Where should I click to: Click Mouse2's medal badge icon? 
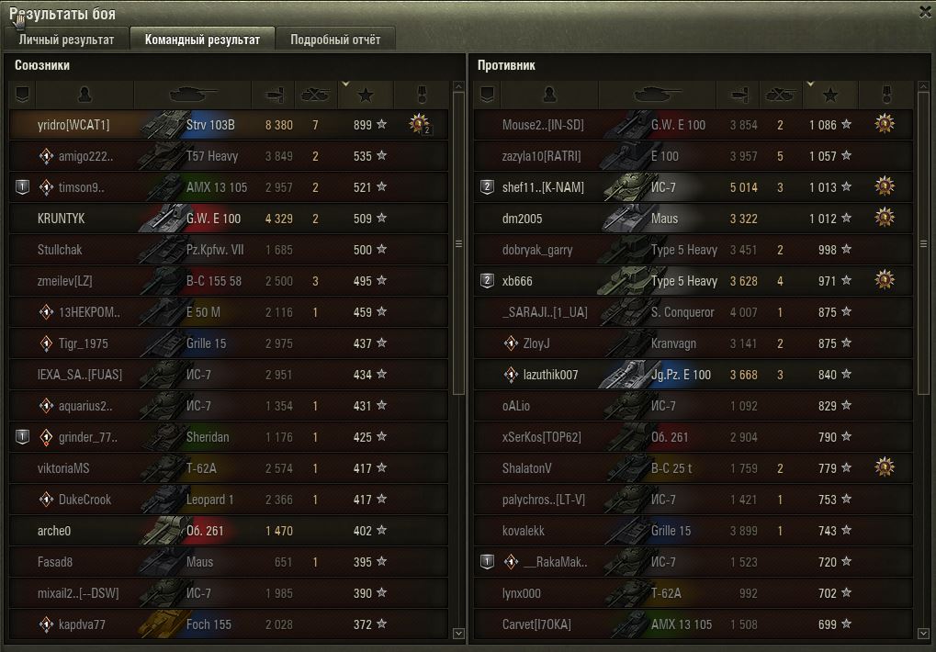pos(885,124)
